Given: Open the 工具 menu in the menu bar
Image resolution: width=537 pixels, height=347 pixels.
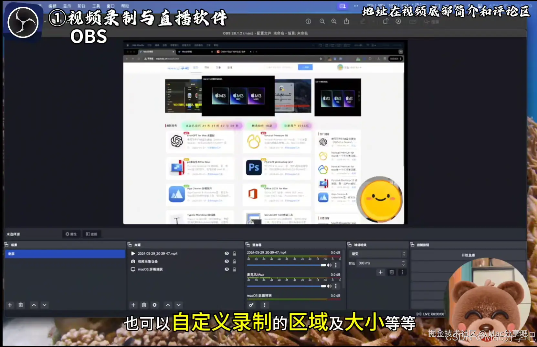Looking at the screenshot, I should click(x=95, y=5).
